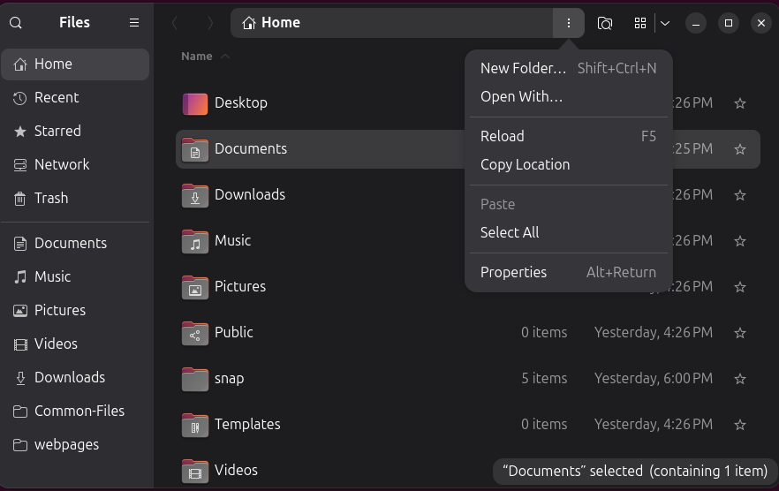Image resolution: width=779 pixels, height=491 pixels.
Task: Click Copy Location menu entry
Action: tap(525, 164)
